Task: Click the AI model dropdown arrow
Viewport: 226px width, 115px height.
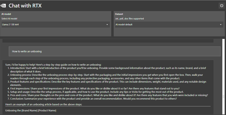Action: [107, 25]
